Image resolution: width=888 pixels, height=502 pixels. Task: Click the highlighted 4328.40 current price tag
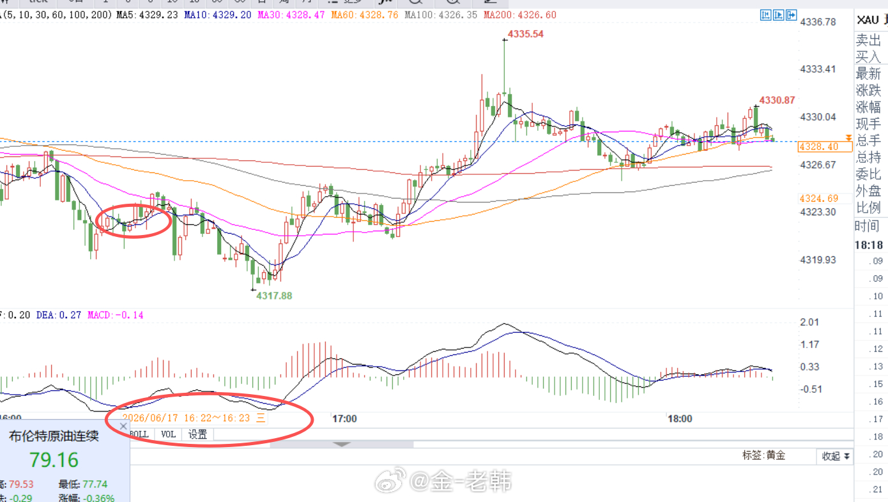tap(825, 147)
